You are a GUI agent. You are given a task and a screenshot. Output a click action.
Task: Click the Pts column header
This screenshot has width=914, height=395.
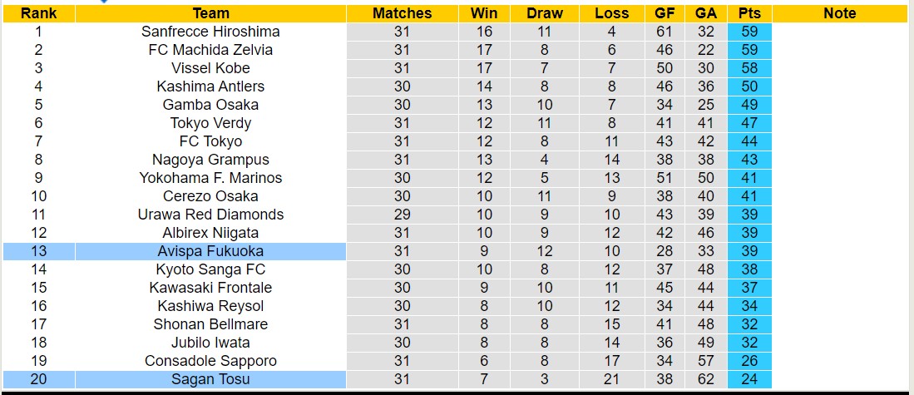(748, 13)
